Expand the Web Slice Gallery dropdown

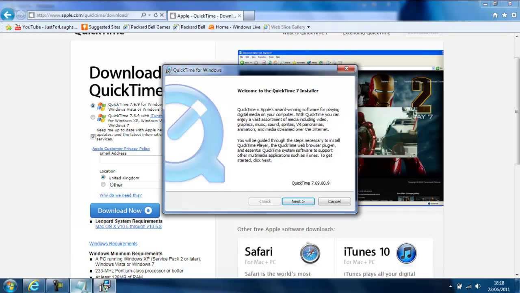click(308, 27)
